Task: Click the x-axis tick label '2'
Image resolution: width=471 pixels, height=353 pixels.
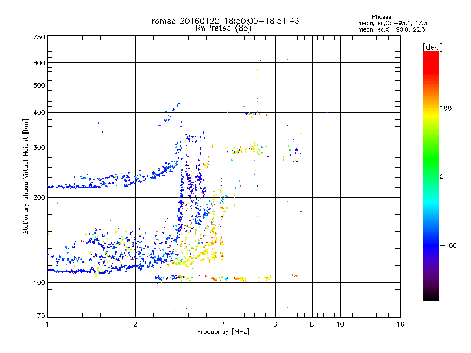Action: (x=135, y=324)
